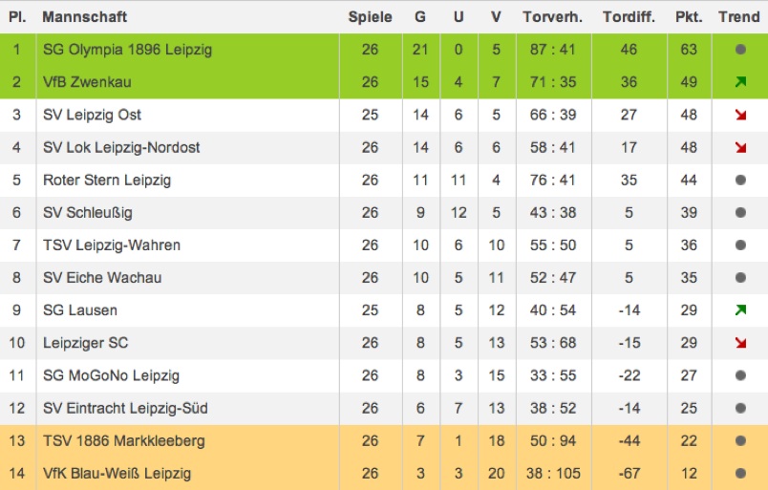Open team SG Olympia 1896 Leipzig
This screenshot has height=490, width=768.
click(x=127, y=50)
